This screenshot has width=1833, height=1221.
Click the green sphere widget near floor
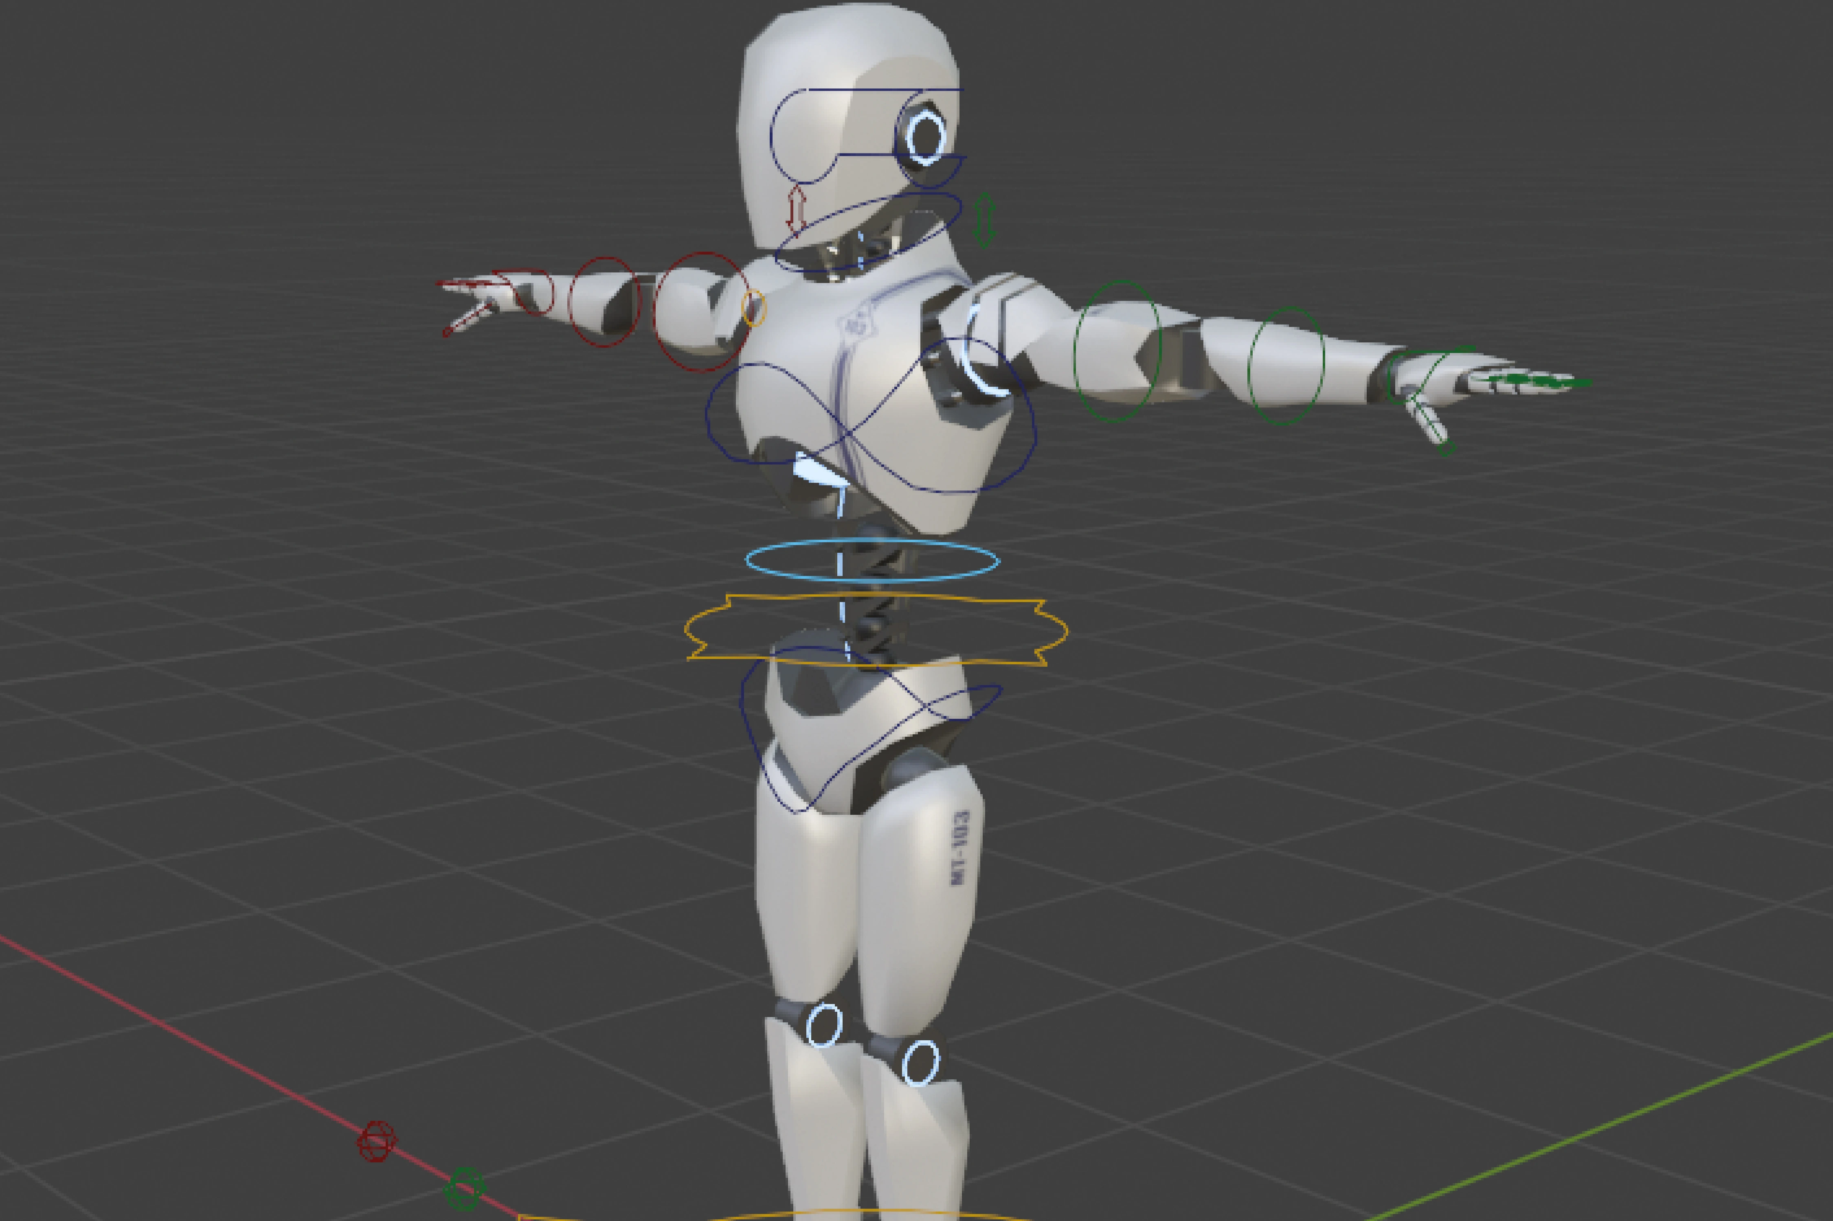(x=465, y=1188)
